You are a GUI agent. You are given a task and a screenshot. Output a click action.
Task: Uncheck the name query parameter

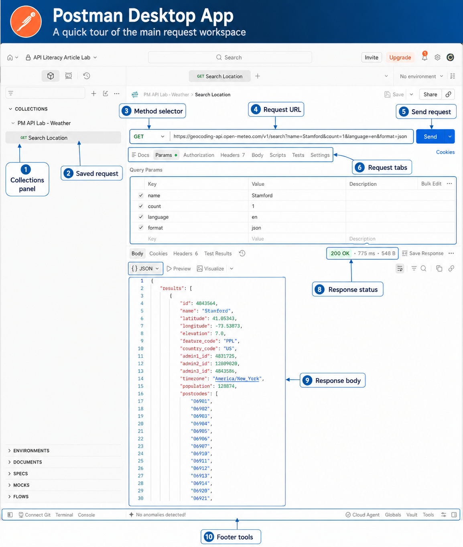coord(141,195)
